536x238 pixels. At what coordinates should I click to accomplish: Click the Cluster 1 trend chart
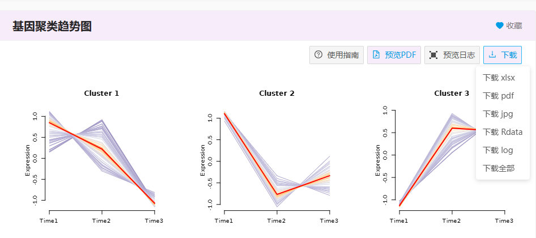[102, 159]
